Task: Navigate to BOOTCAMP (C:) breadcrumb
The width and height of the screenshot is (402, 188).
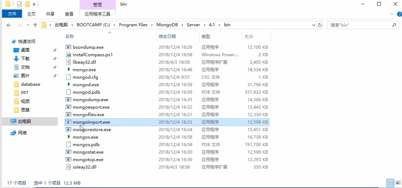Action: click(x=94, y=25)
